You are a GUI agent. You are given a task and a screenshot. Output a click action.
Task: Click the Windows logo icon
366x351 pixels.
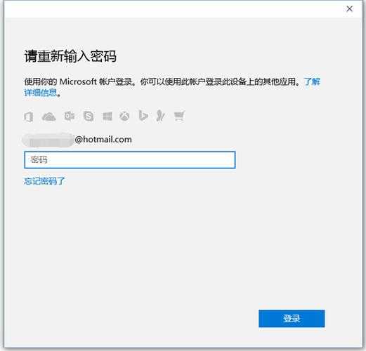107,116
